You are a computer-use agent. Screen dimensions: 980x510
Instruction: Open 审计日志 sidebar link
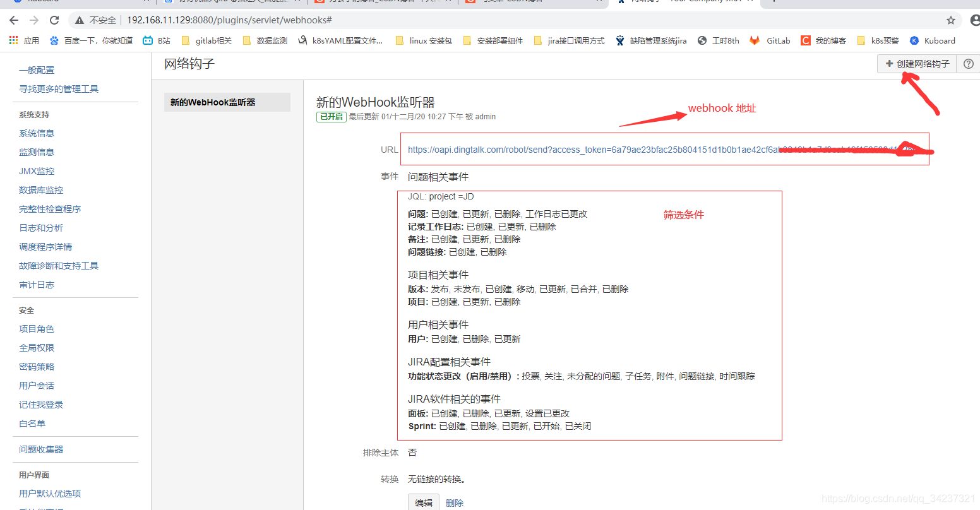[37, 285]
